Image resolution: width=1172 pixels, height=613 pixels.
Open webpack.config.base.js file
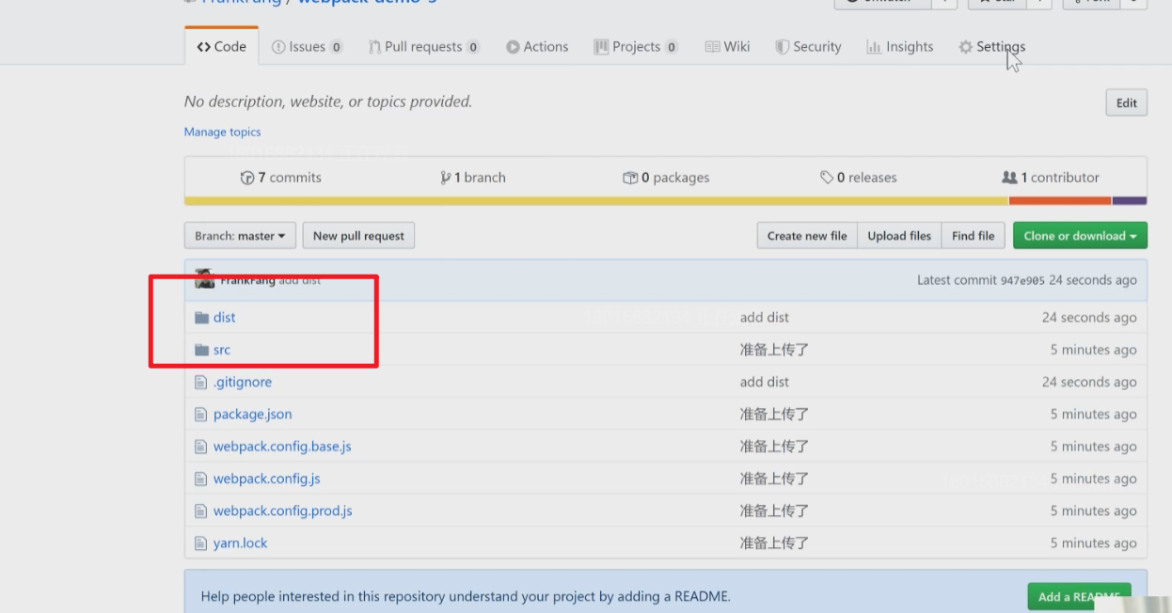coord(282,447)
